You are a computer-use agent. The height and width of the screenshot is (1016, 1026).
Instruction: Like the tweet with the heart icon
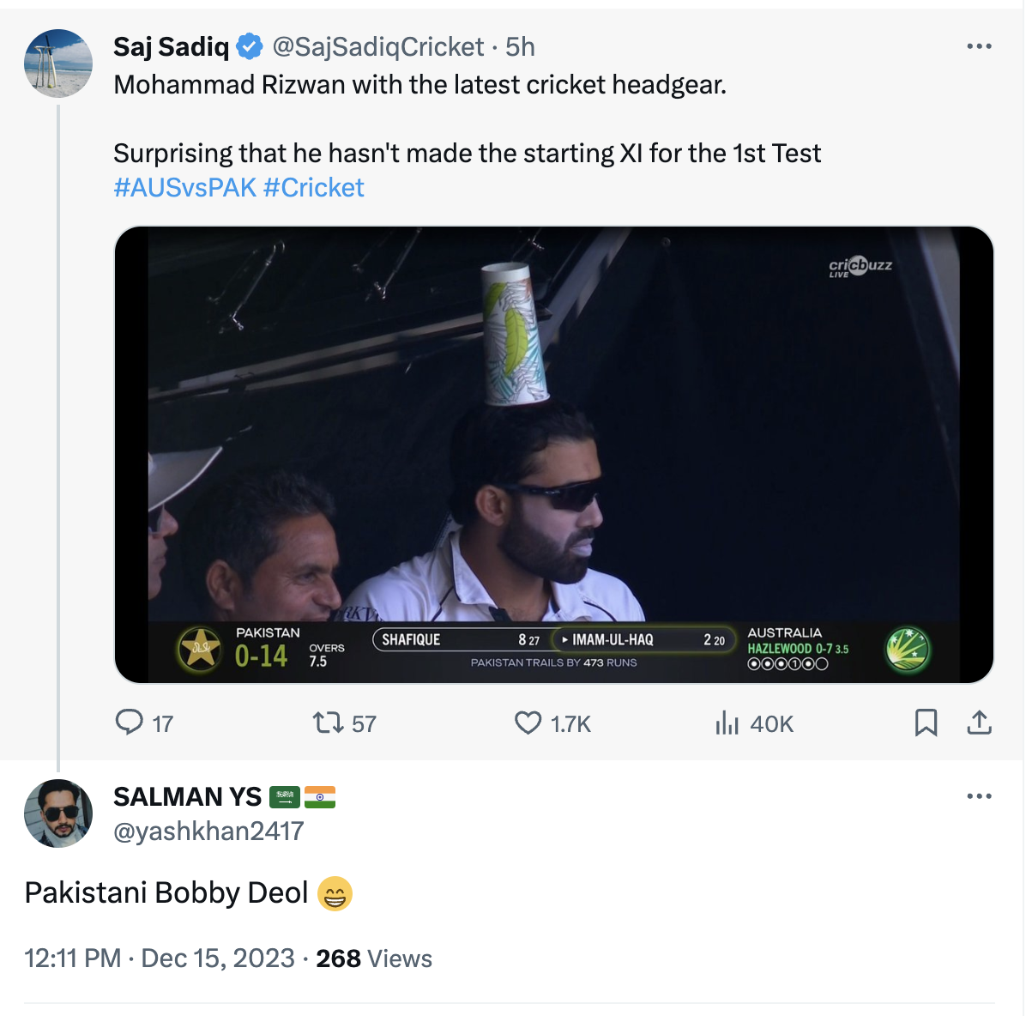point(529,723)
